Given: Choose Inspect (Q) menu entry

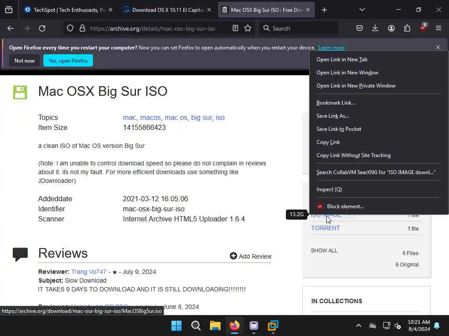Looking at the screenshot, I should point(329,189).
